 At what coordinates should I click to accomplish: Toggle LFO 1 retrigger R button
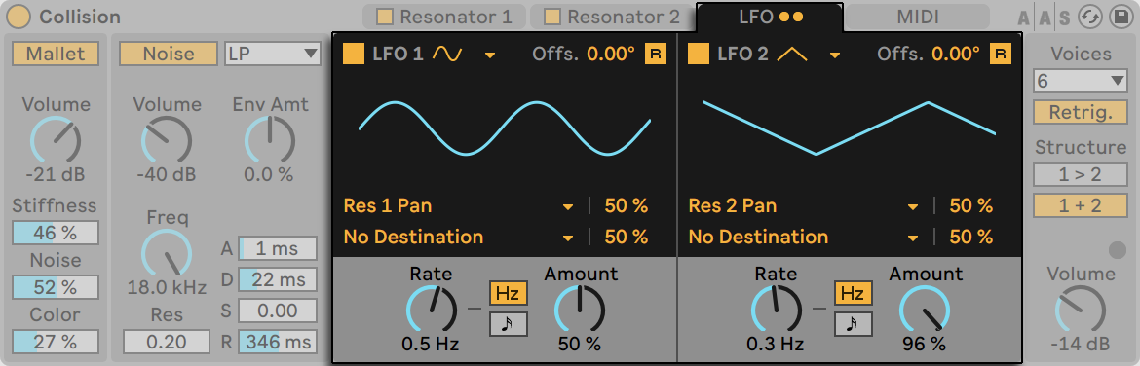click(x=656, y=54)
